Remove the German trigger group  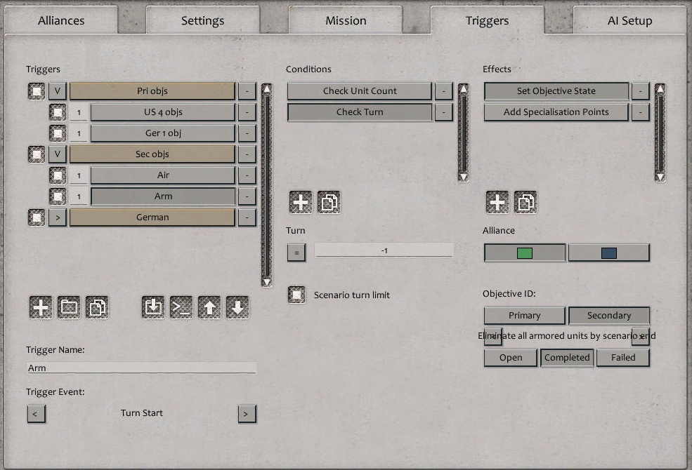247,217
